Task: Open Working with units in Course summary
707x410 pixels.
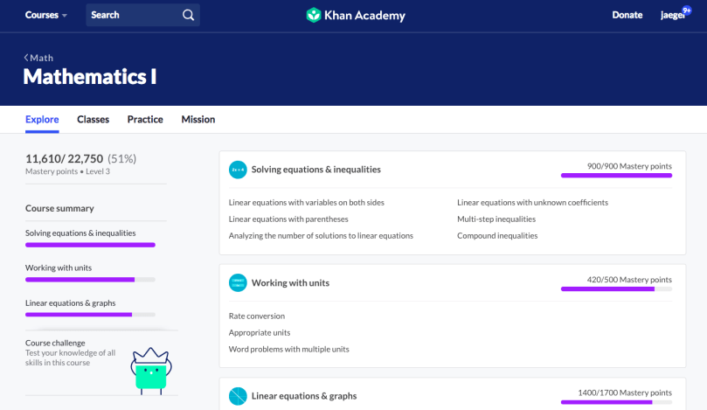Action: tap(59, 268)
